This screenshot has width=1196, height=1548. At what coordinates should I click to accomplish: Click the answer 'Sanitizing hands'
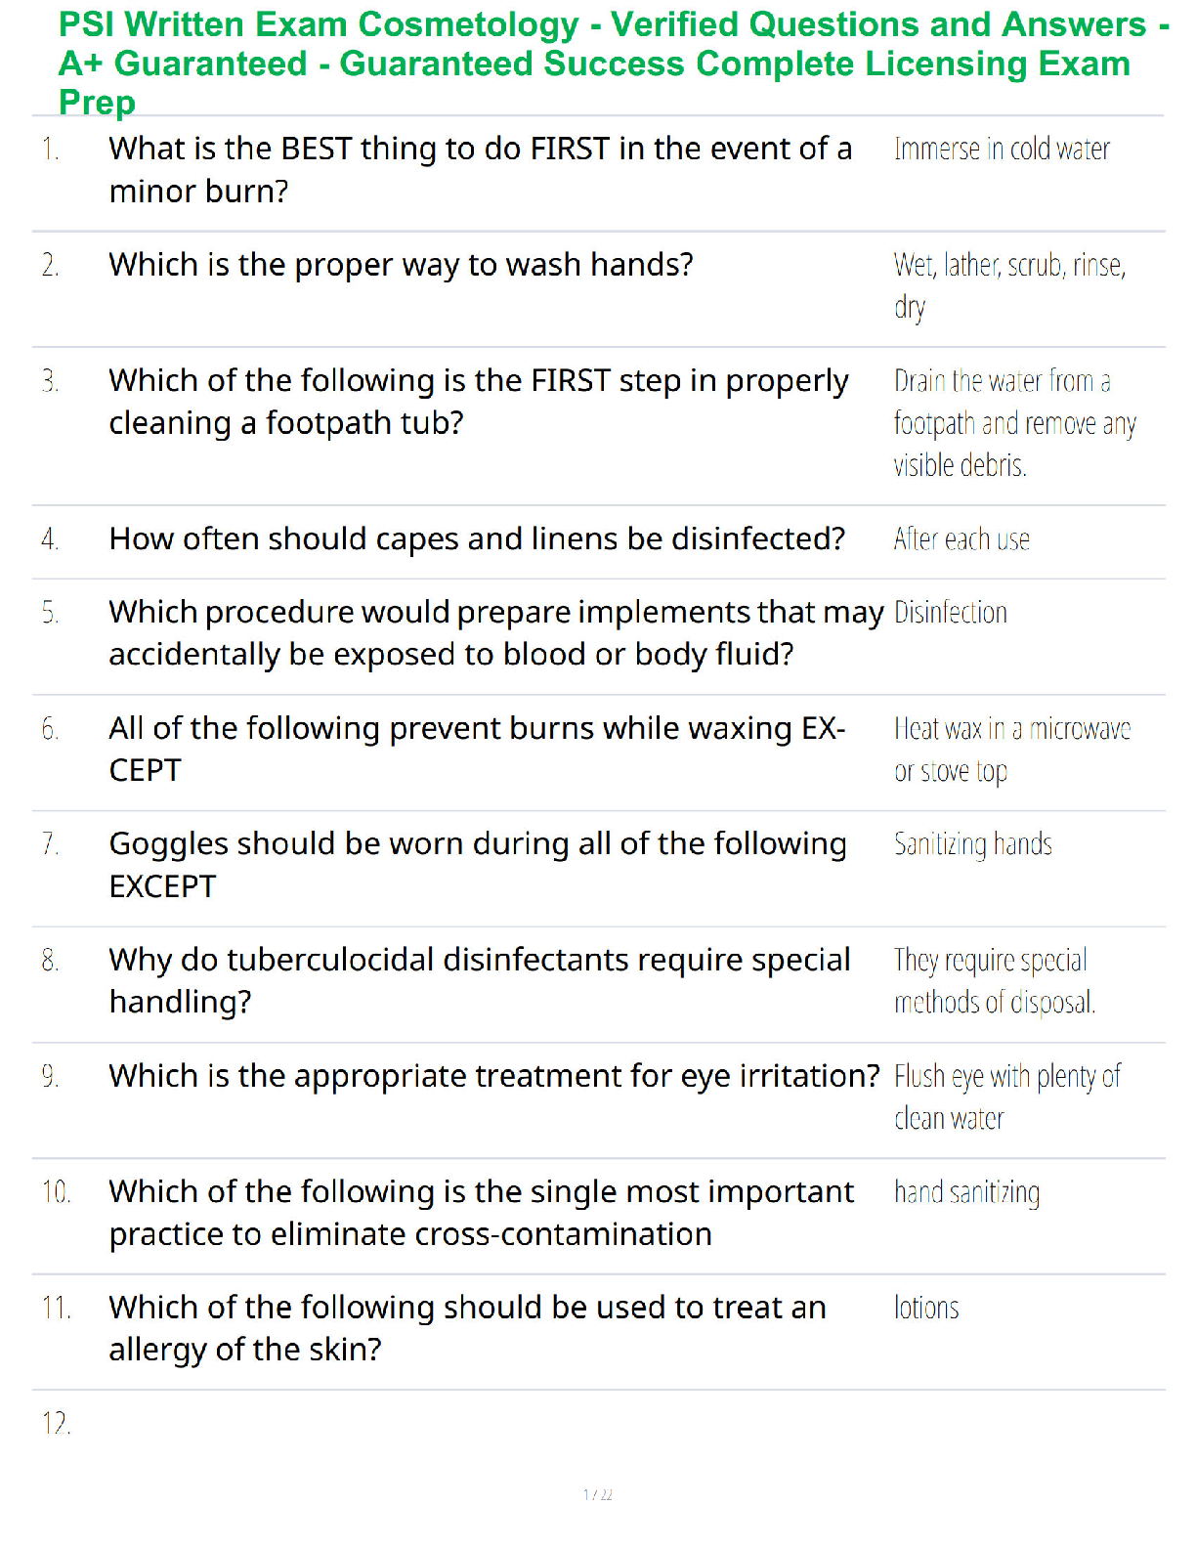[972, 844]
